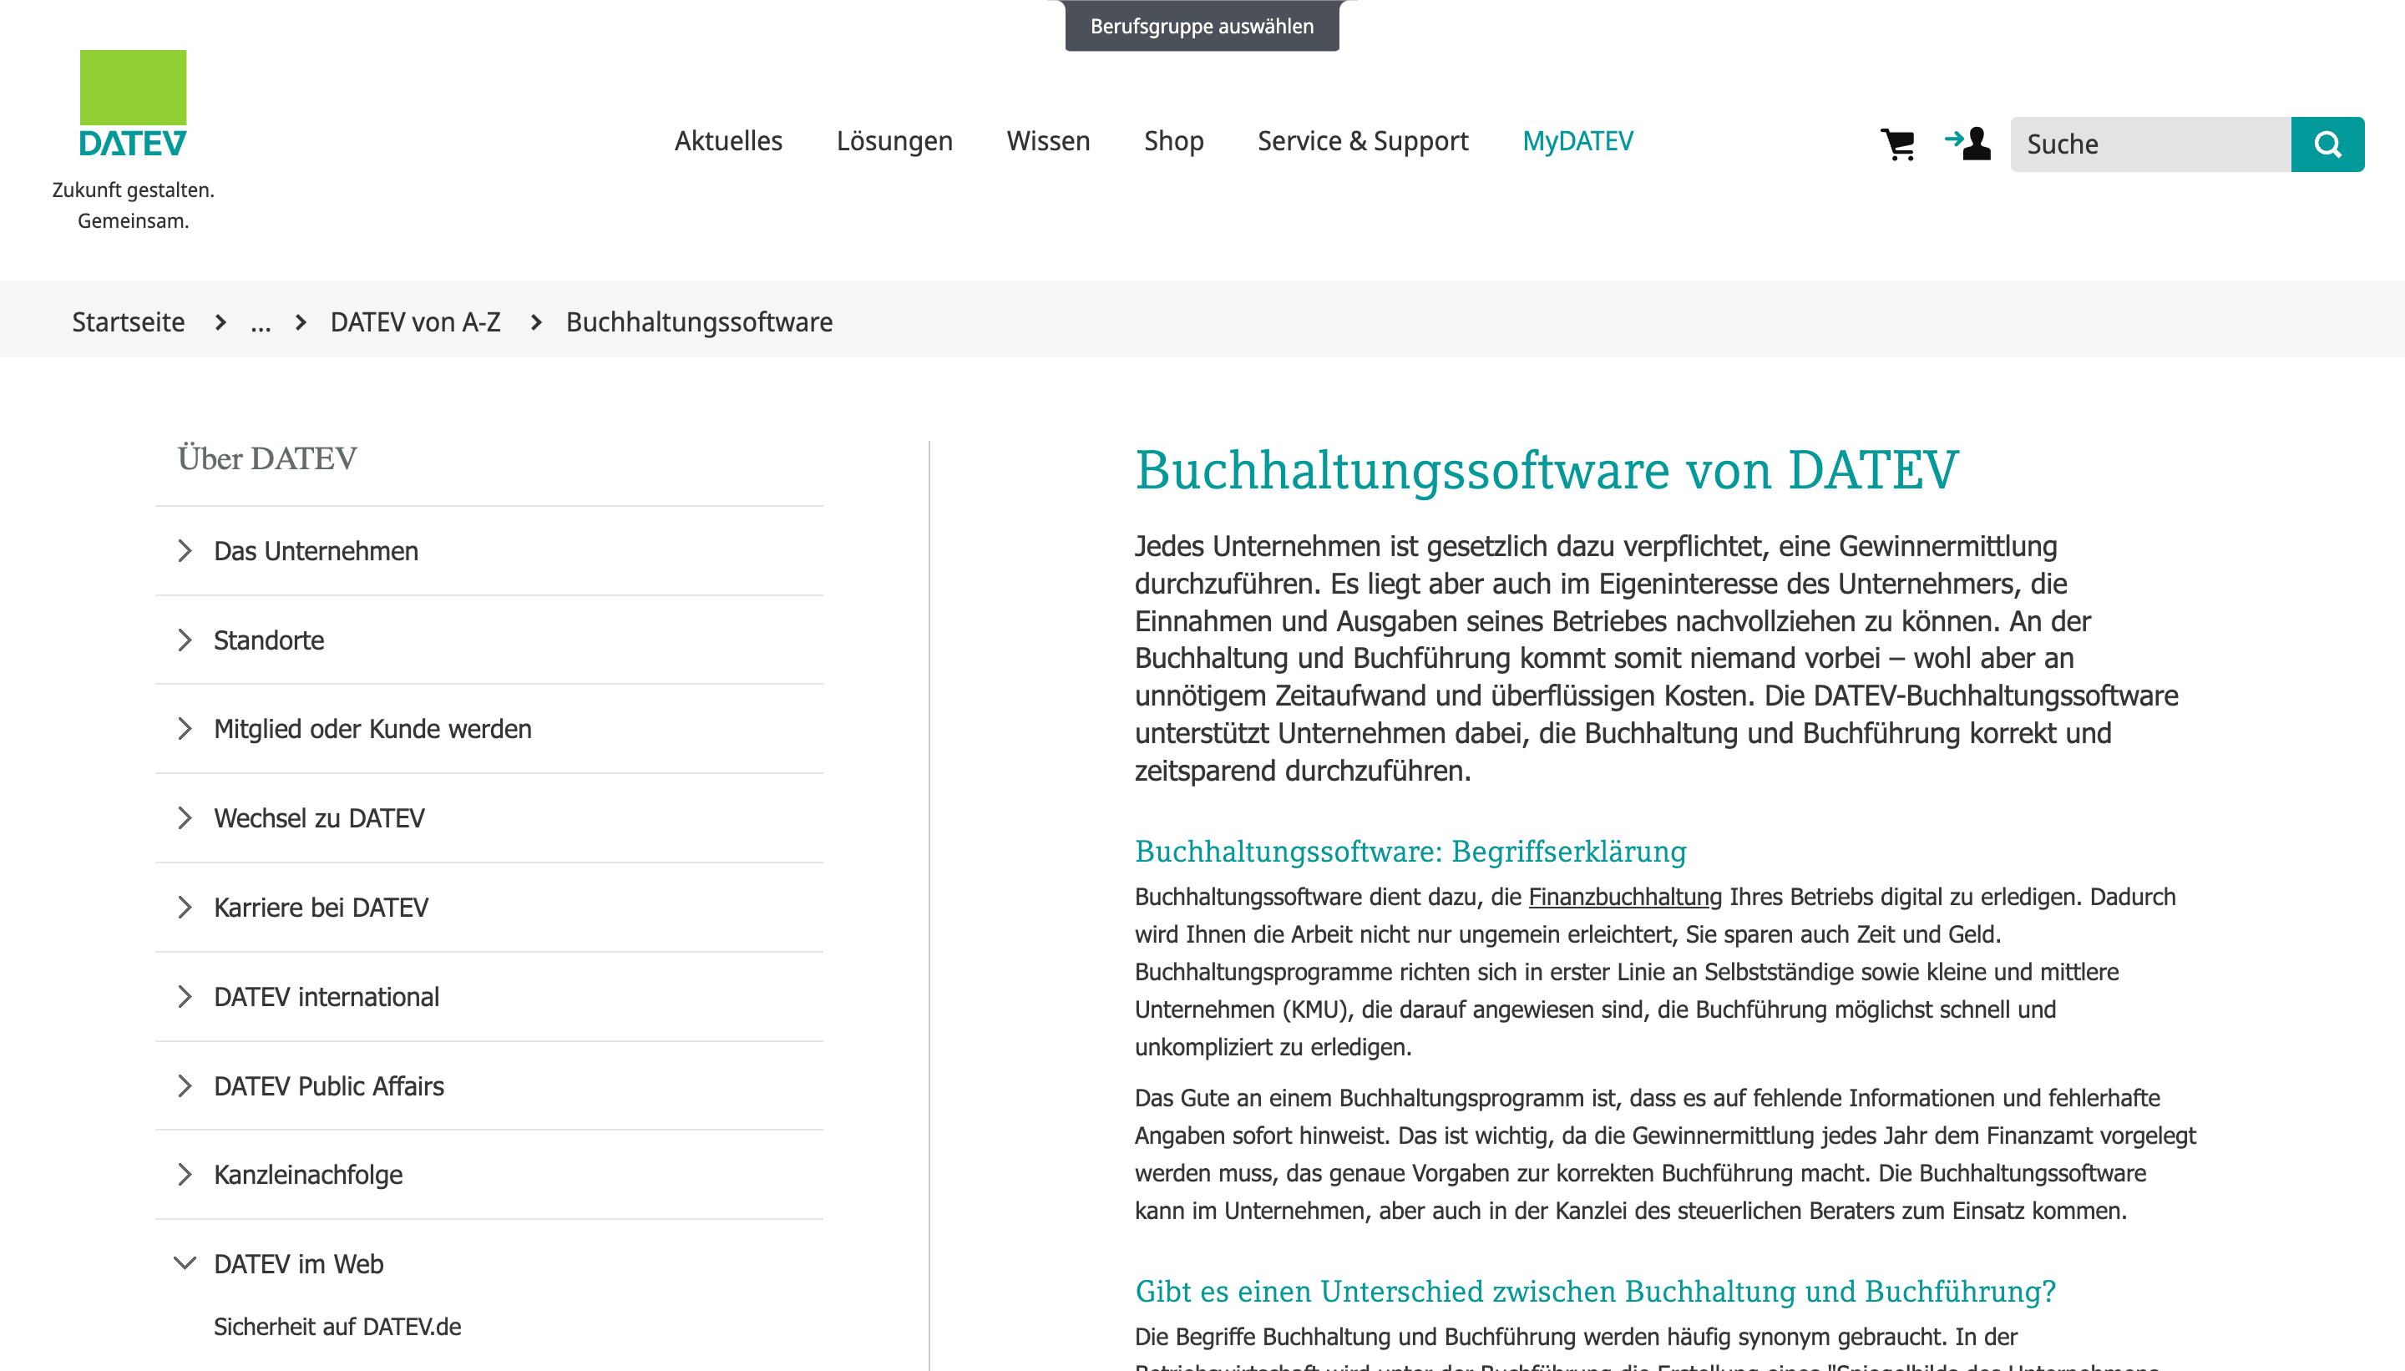Expand the Das Unternehmen chevron
Image resolution: width=2405 pixels, height=1371 pixels.
click(185, 551)
